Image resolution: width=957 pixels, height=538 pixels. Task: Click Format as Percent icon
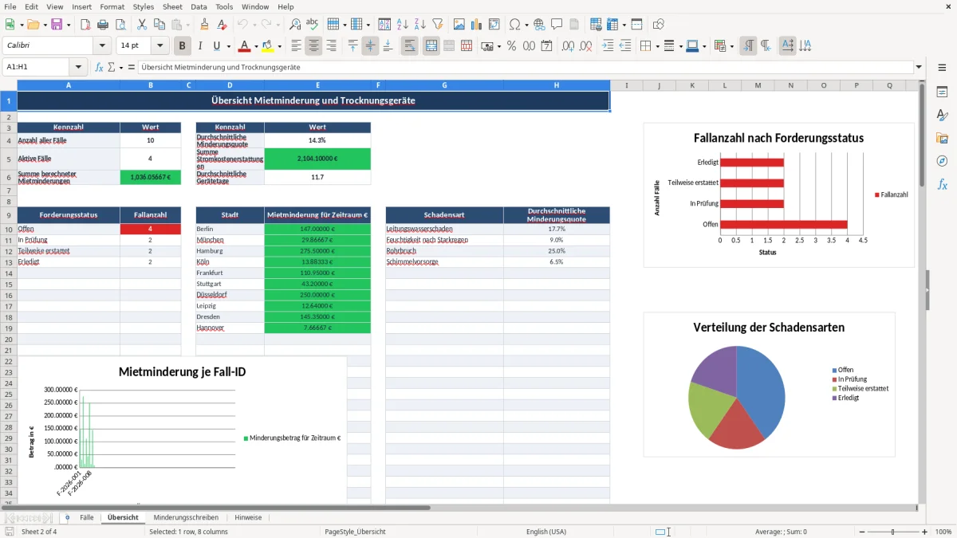(x=511, y=46)
